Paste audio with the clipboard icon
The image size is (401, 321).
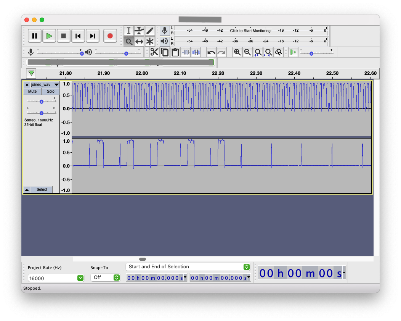click(x=175, y=52)
